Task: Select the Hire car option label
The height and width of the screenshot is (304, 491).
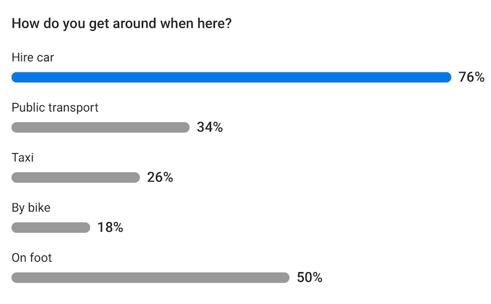Action: coord(34,58)
